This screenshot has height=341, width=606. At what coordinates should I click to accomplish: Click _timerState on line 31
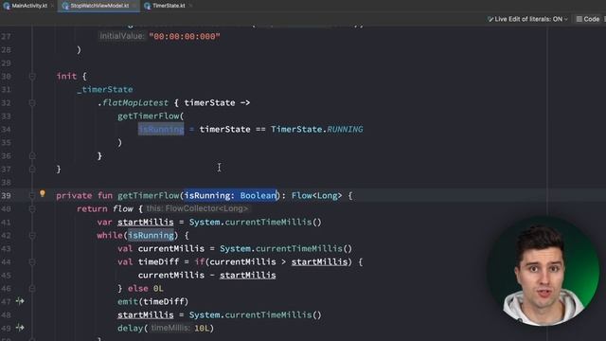tap(105, 89)
